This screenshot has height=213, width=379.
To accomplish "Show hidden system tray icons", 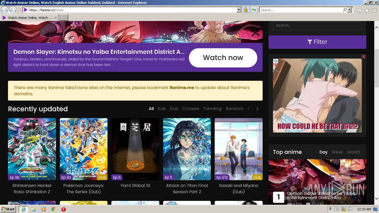I will pyautogui.click(x=330, y=209).
